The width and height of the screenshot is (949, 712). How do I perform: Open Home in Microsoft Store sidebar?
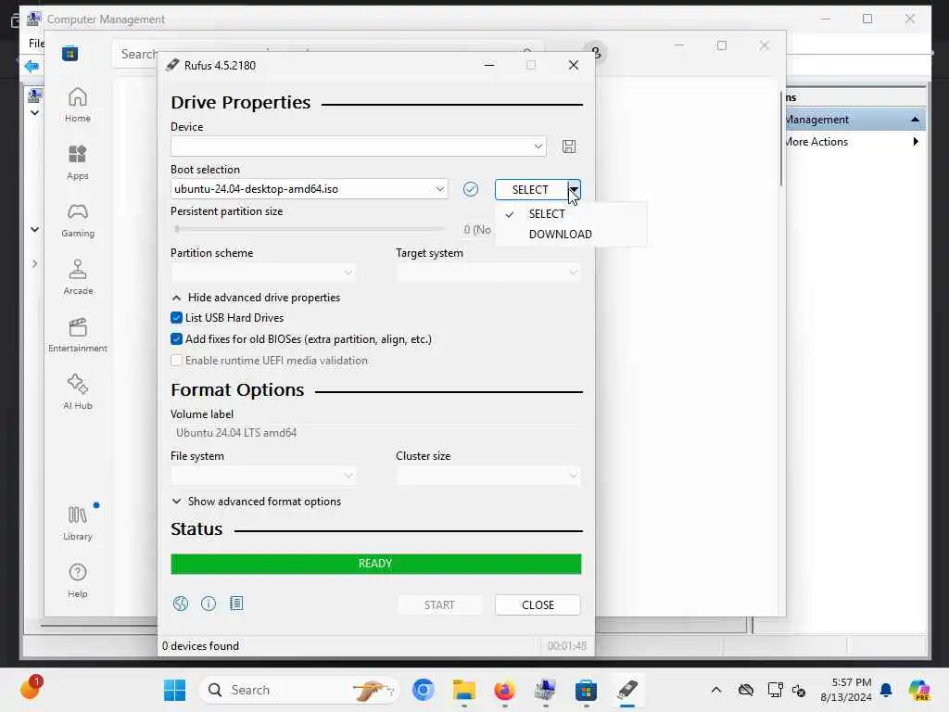(78, 105)
